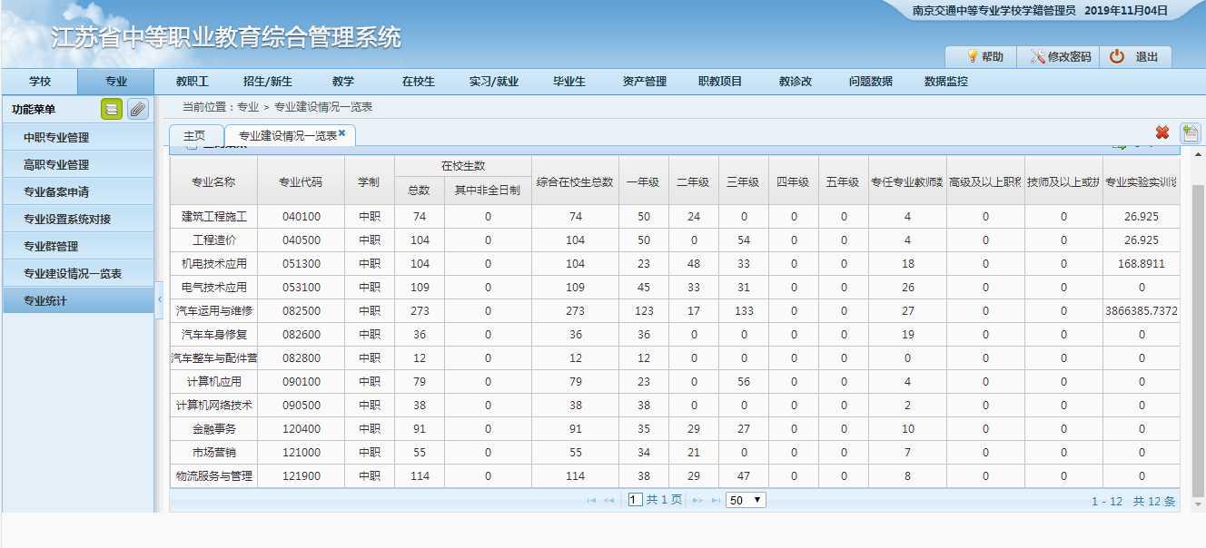Image resolution: width=1206 pixels, height=548 pixels.
Task: Switch to the 主页 tab
Action: pos(195,135)
